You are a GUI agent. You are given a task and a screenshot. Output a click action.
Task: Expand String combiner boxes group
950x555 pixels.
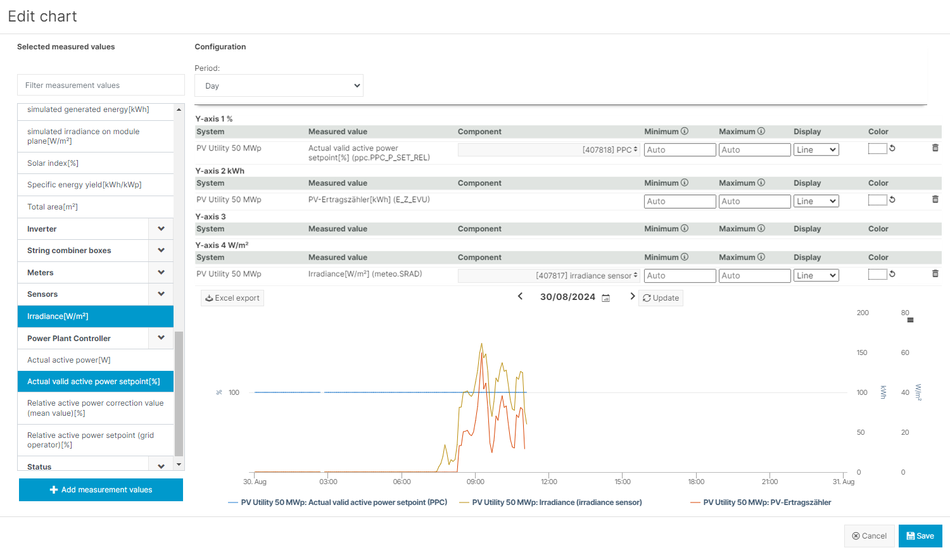161,251
